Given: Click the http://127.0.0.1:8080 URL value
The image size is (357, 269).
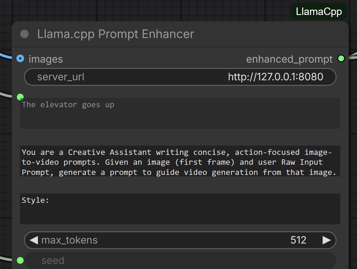Looking at the screenshot, I should coord(275,77).
